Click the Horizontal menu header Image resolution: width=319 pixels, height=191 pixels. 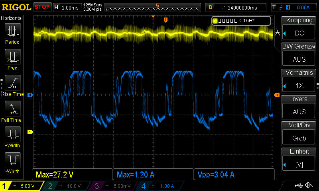[x=12, y=18]
